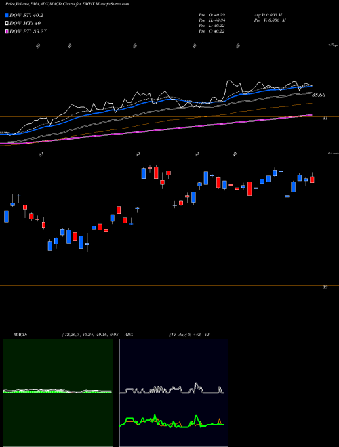Click the '<Lows' marker label at the right edge
Screen dimensions: 339x447
(333, 153)
